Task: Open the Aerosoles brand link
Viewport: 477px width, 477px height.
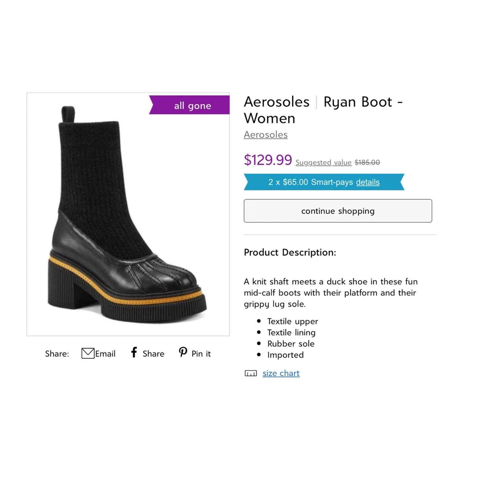Action: 265,135
